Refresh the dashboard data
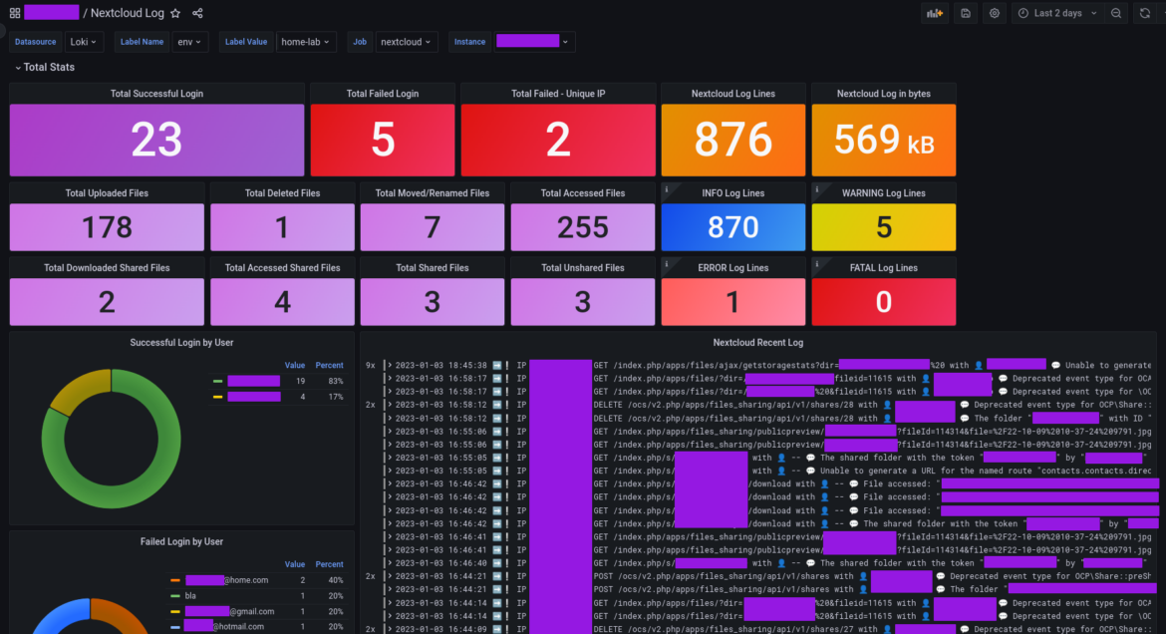 (1145, 12)
